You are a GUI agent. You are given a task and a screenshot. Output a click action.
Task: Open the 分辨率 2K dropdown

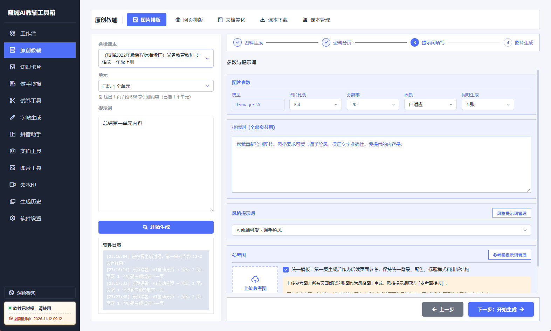[x=373, y=104]
